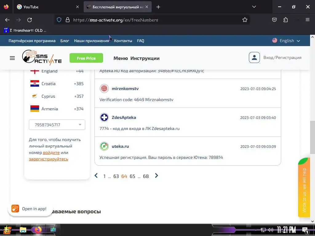Open Наши приложения menu item
Viewport: 315px width, 236px height.
(x=91, y=41)
